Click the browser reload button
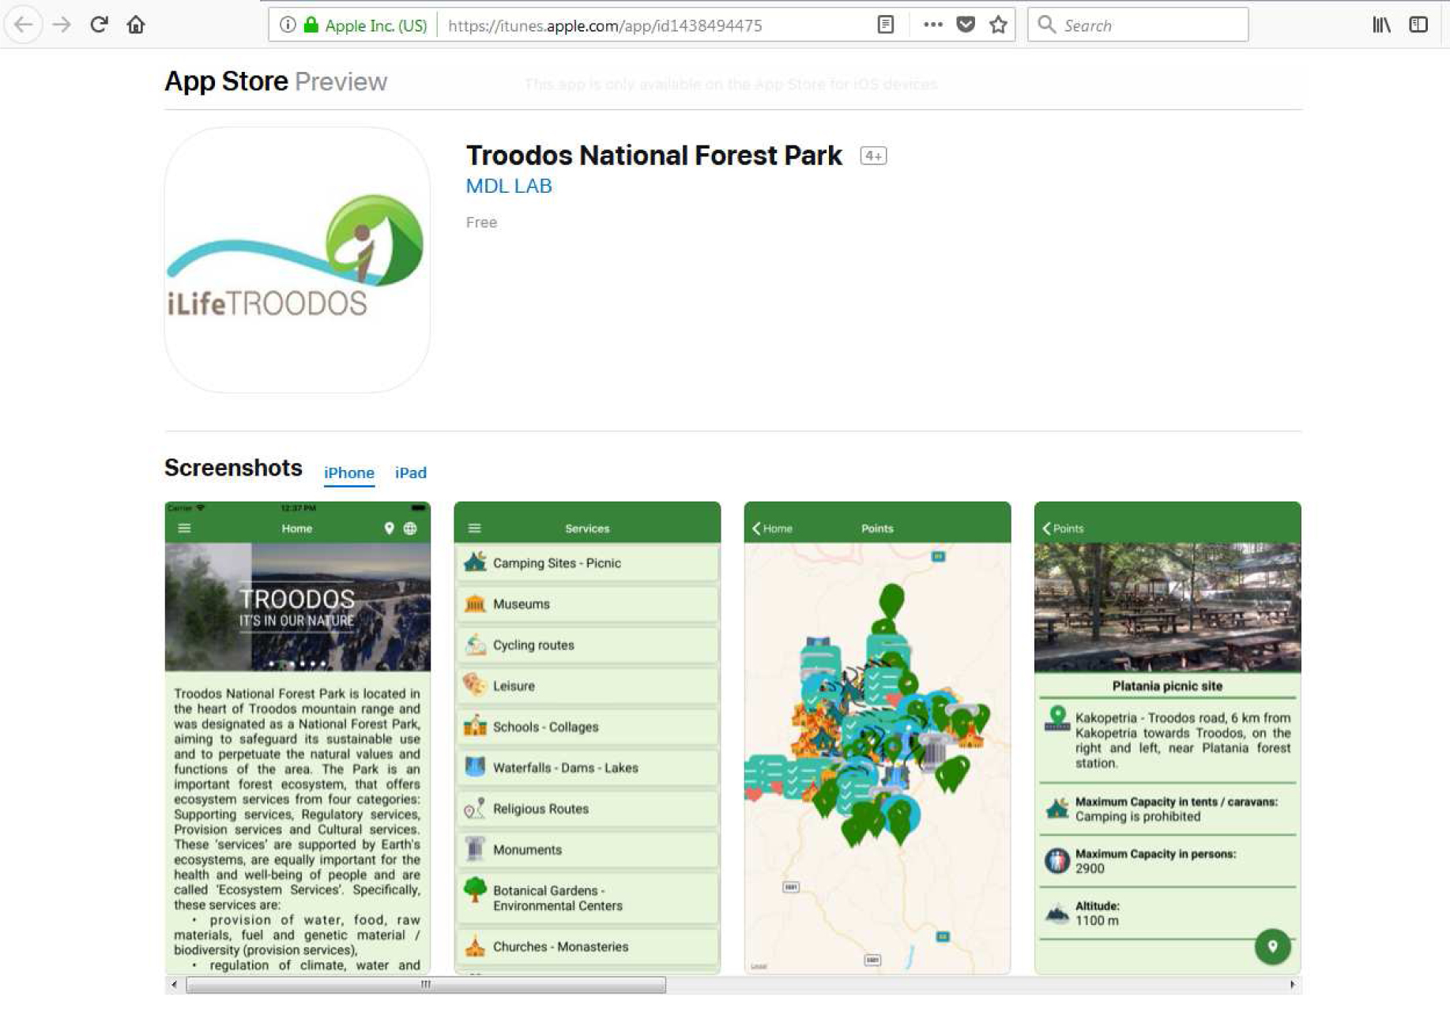Viewport: 1450px width, 1023px height. pos(99,24)
